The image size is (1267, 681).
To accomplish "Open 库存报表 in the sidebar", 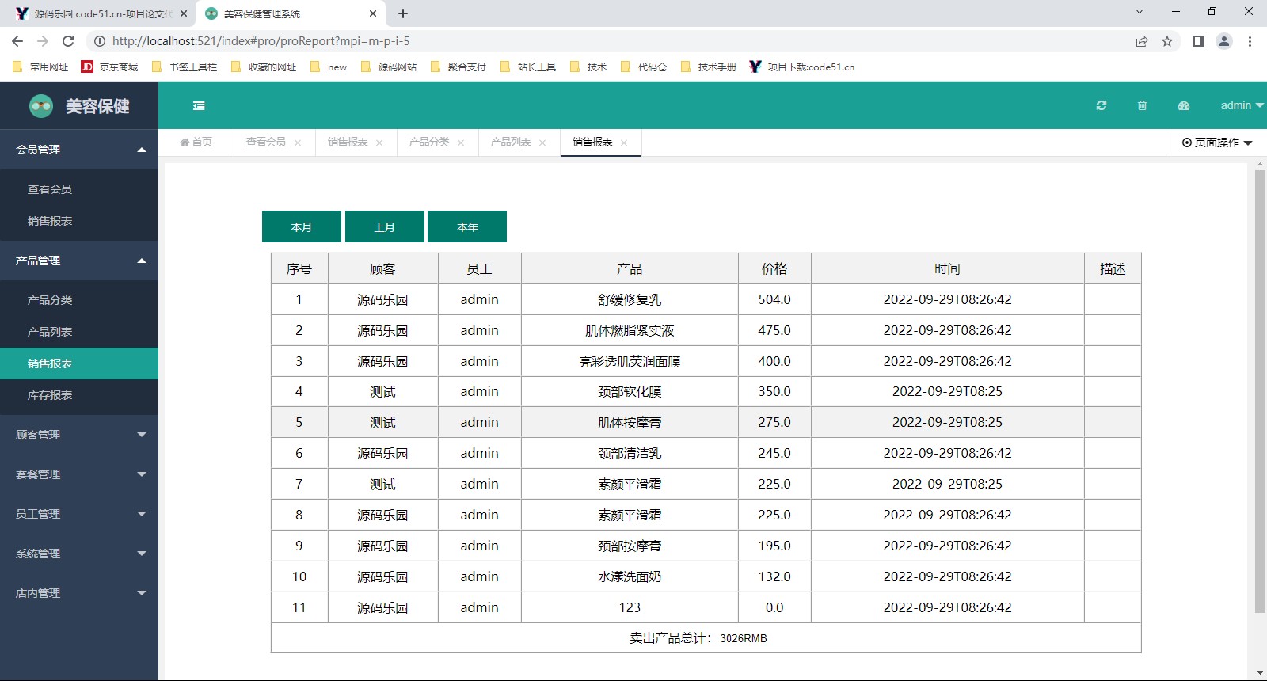I will point(79,395).
